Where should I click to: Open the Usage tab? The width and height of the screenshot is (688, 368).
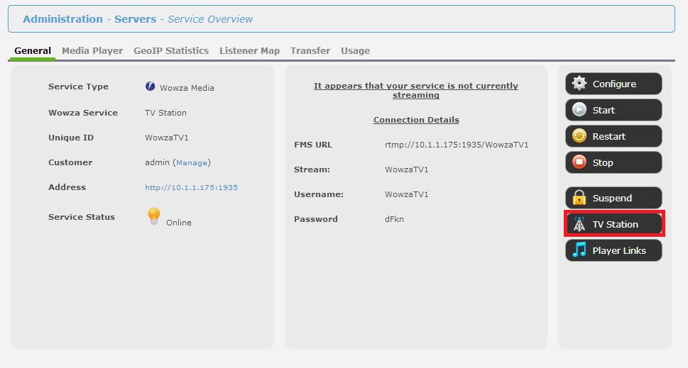point(356,51)
